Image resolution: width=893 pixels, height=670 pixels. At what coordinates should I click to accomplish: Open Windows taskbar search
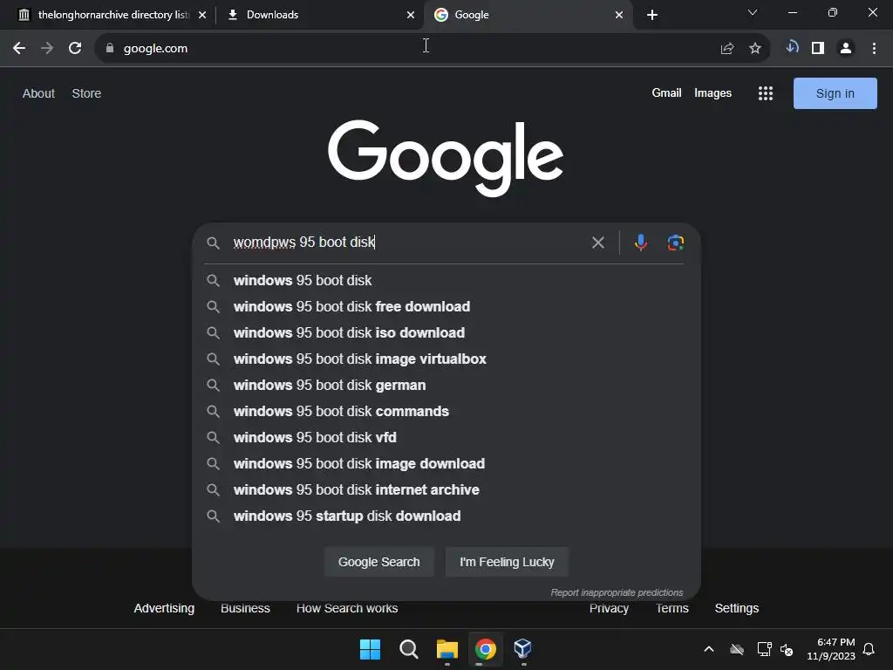(409, 649)
